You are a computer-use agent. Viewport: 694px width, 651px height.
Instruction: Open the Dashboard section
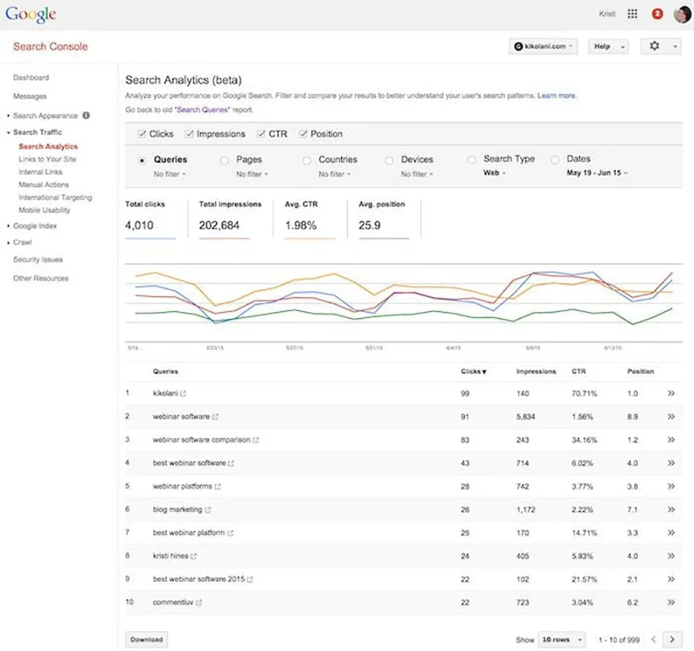[x=31, y=77]
